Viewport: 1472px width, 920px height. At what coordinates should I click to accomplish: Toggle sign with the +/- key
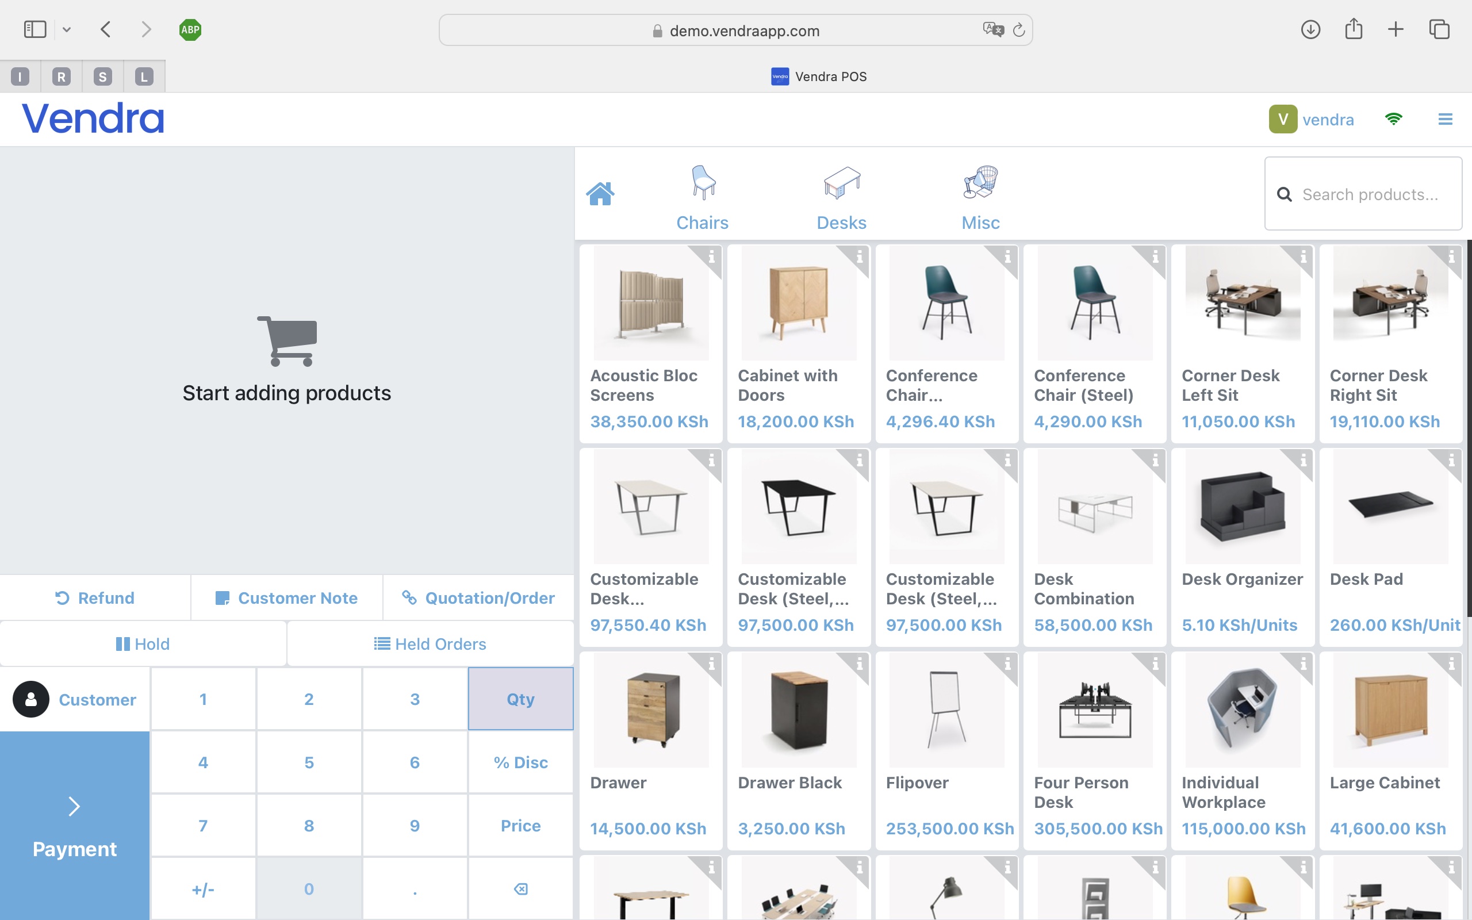pyautogui.click(x=203, y=888)
